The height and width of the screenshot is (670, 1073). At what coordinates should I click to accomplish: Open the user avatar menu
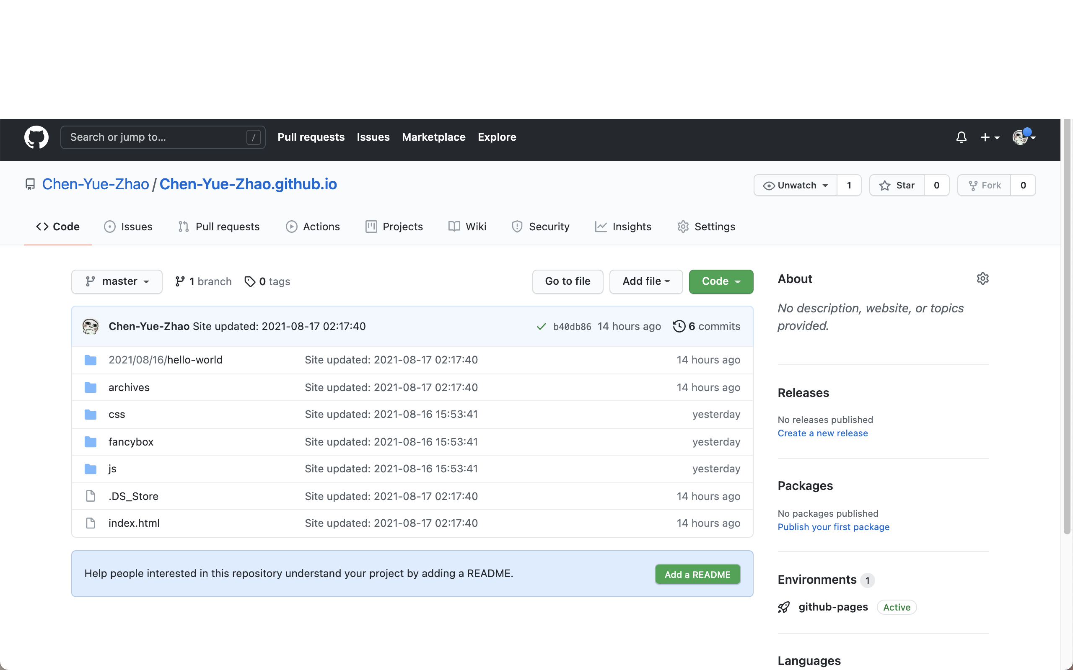1024,137
